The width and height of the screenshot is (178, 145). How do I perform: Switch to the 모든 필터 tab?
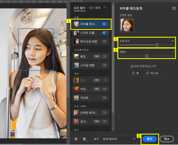click(x=80, y=8)
